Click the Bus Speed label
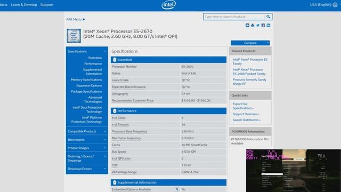Image resolution: width=341 pixels, height=192 pixels. pyautogui.click(x=119, y=151)
